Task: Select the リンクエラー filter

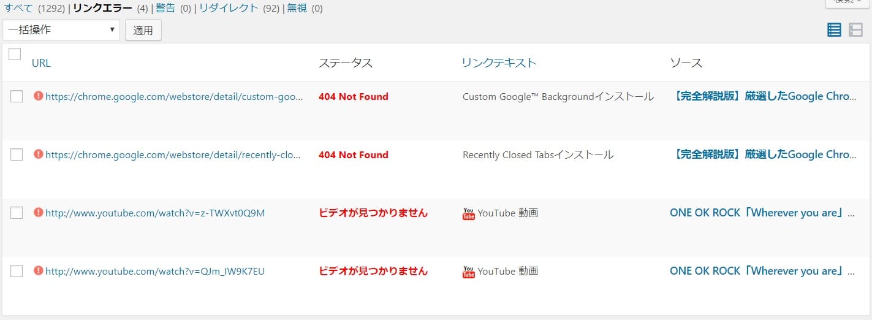Action: 102,9
